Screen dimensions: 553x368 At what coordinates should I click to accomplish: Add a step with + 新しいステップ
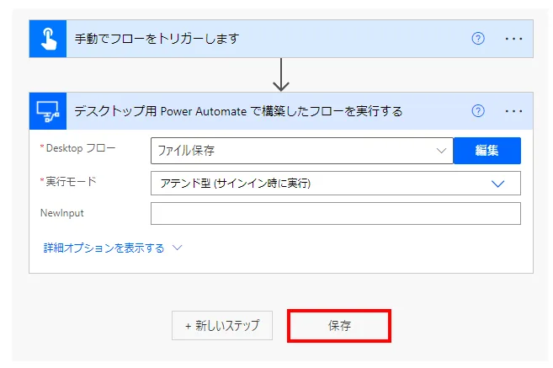[222, 325]
